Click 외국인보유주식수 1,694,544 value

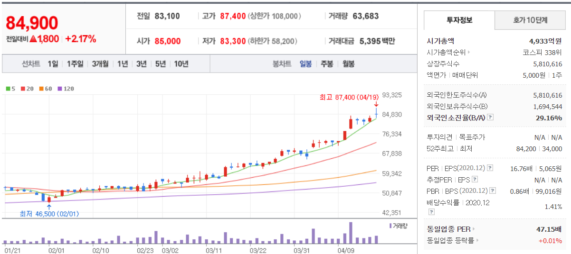coord(548,107)
